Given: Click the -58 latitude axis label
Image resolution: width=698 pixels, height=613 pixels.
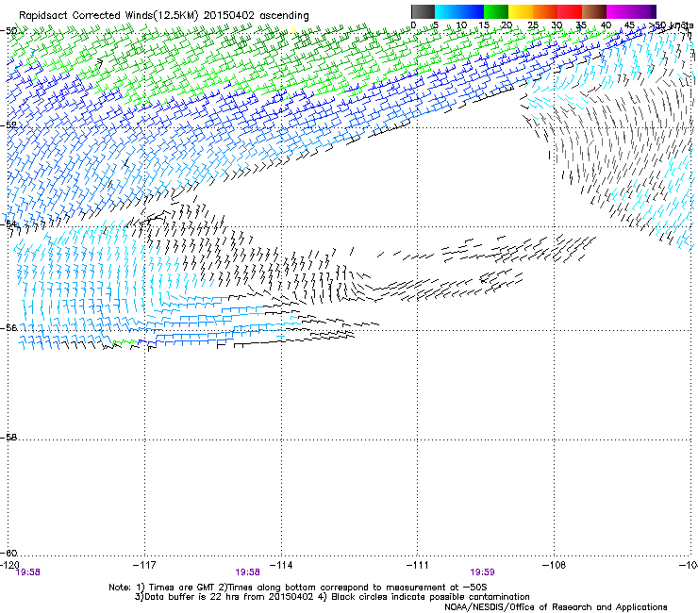Looking at the screenshot, I should pyautogui.click(x=9, y=438).
